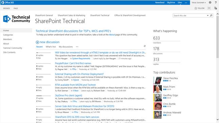Open About in the left navigation
The height and width of the screenshot is (123, 219).
point(6,43)
